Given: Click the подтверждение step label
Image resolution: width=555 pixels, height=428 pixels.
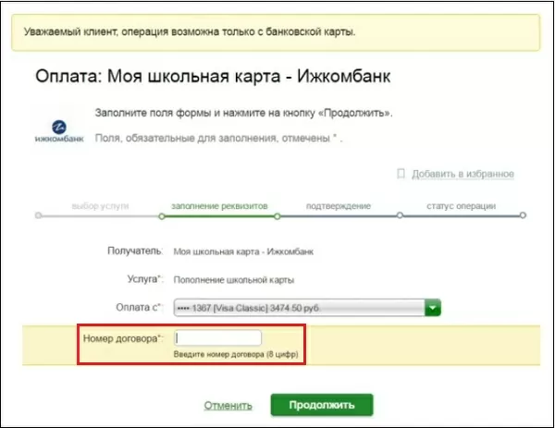Looking at the screenshot, I should tap(338, 205).
